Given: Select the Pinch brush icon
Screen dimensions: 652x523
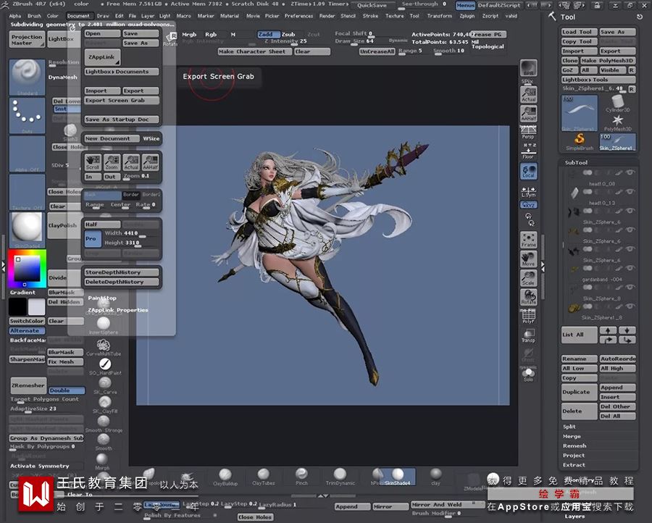Looking at the screenshot, I should click(x=301, y=476).
